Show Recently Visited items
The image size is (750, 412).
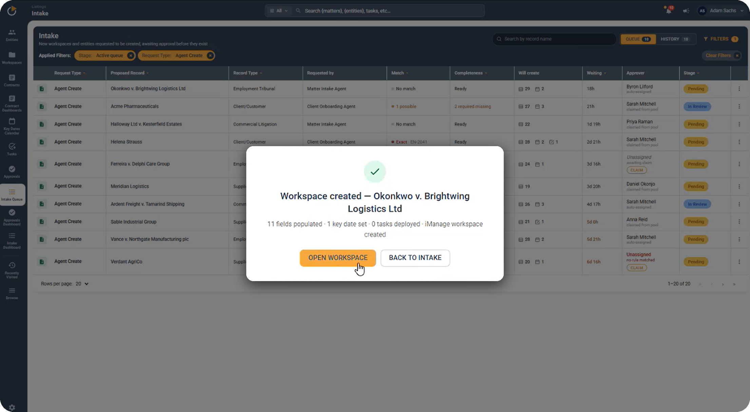12,270
